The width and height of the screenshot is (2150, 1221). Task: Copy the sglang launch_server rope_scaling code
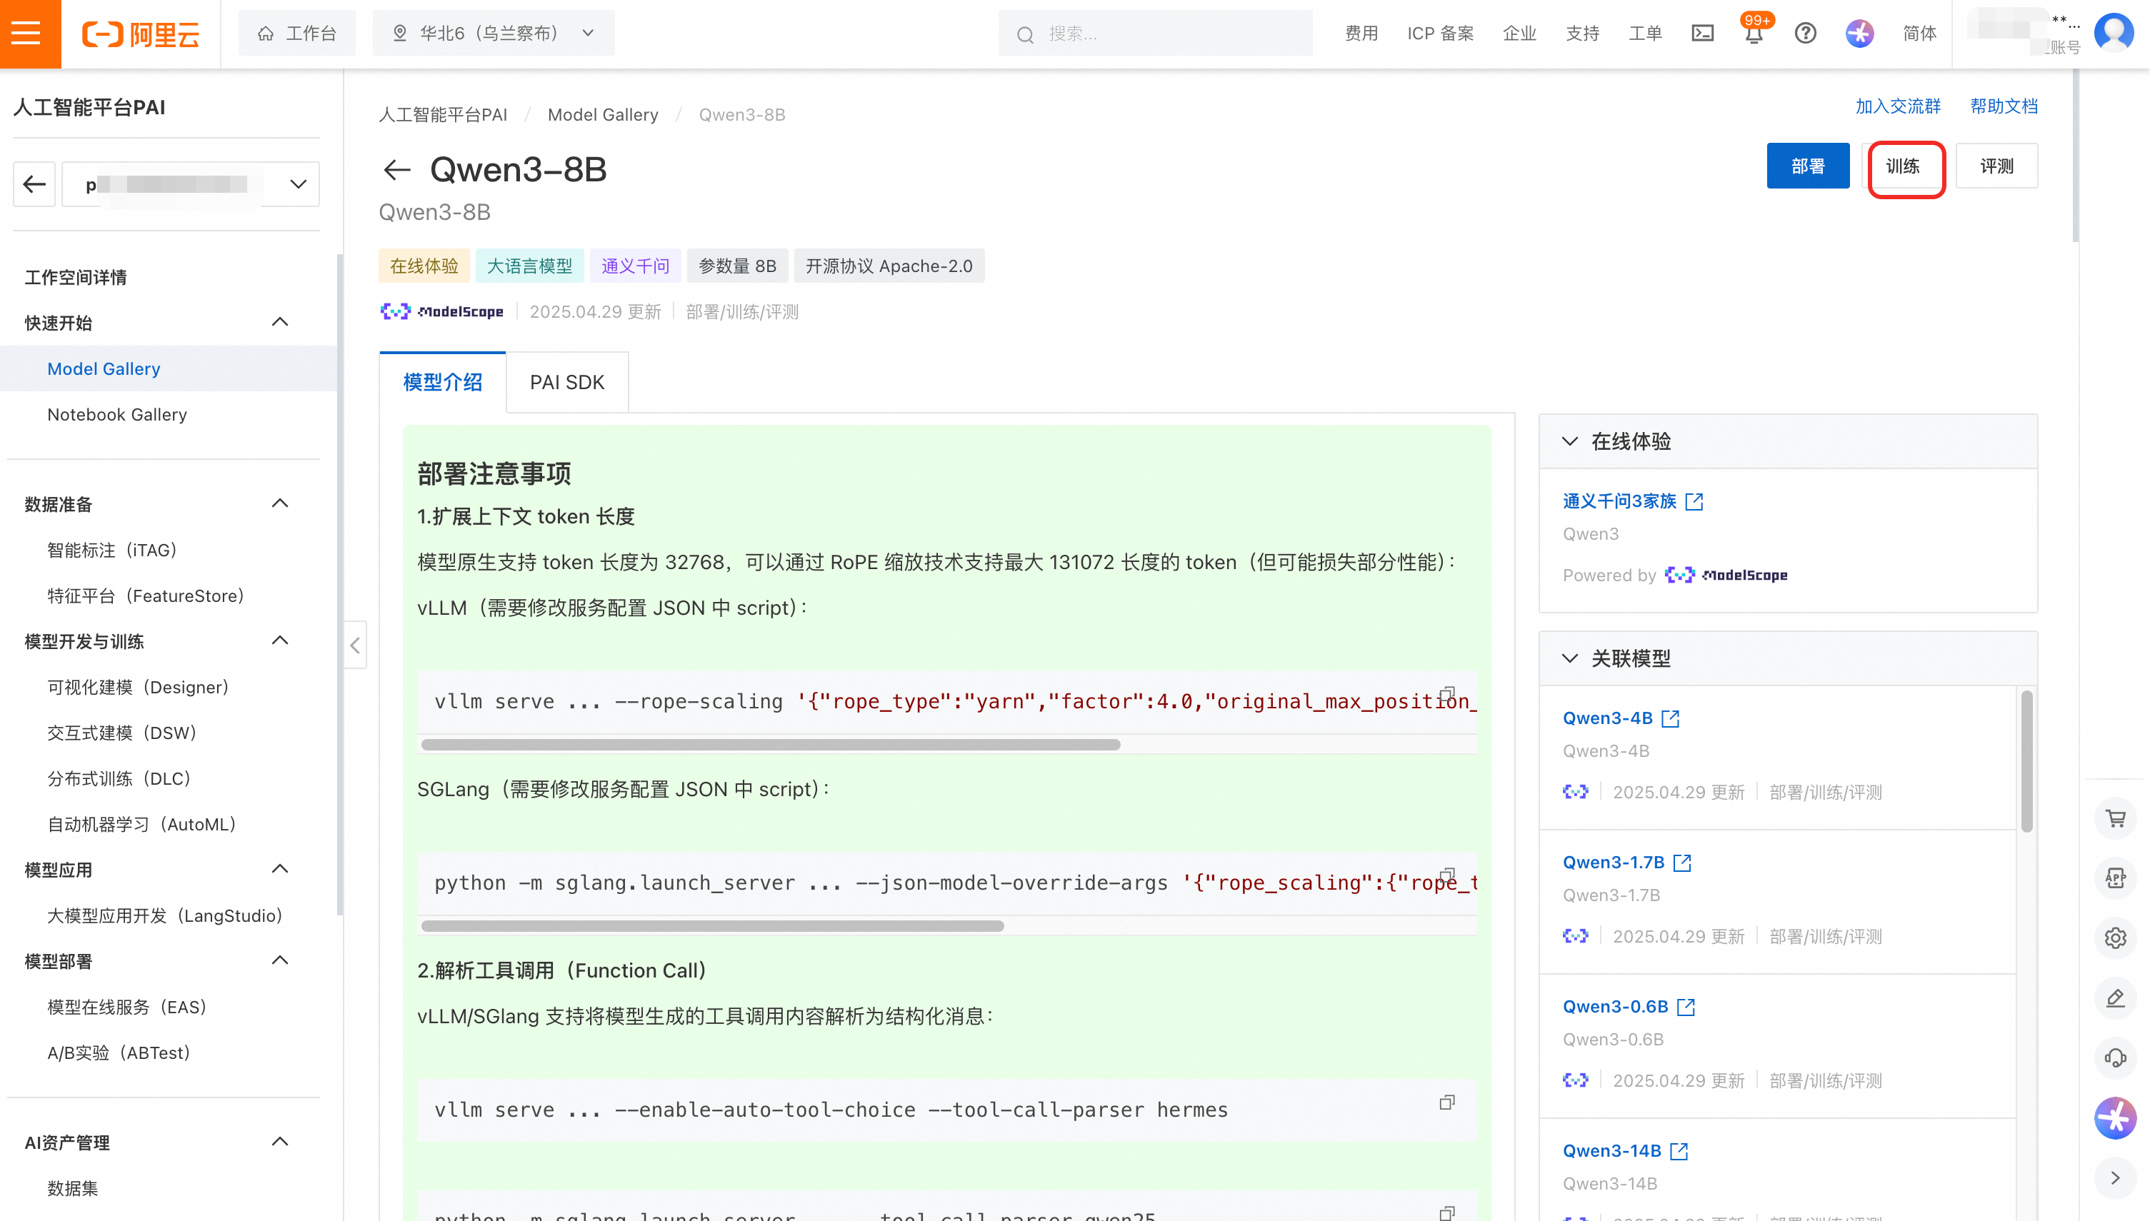(x=1447, y=875)
